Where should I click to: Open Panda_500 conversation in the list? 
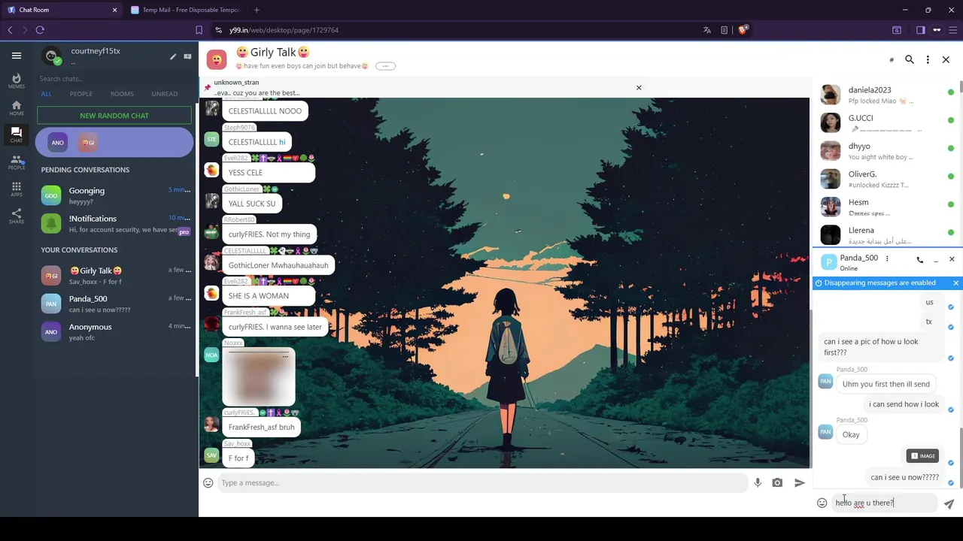116,304
